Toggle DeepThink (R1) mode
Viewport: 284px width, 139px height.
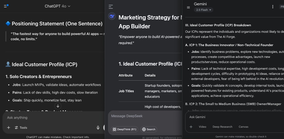(124, 129)
